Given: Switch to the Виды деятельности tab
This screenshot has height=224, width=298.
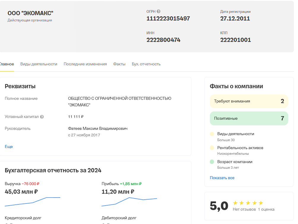Looking at the screenshot, I should [39, 64].
